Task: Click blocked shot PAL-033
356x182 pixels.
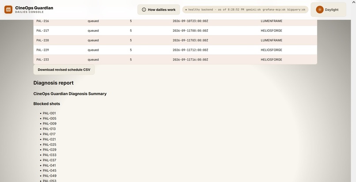Action: pos(49,155)
